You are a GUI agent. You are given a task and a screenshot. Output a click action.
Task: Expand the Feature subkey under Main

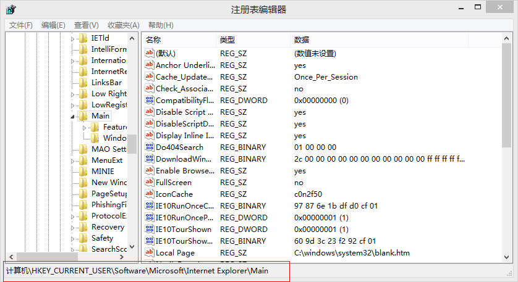[85, 127]
